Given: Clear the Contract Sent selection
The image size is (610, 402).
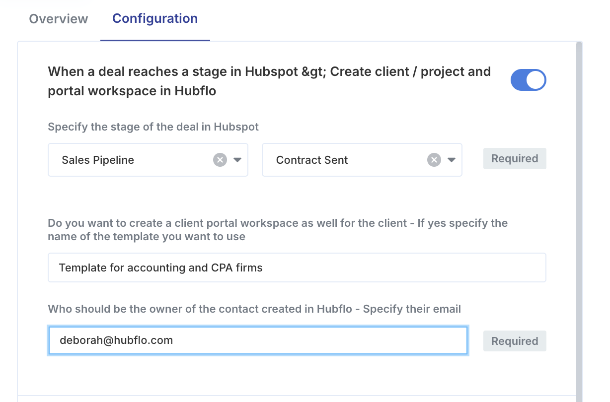Looking at the screenshot, I should 434,160.
